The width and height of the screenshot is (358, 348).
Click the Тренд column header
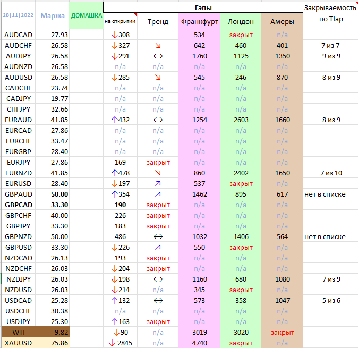(x=158, y=21)
